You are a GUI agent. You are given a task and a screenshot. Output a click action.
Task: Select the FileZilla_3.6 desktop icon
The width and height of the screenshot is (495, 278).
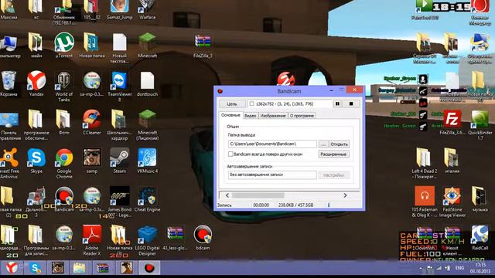(x=452, y=122)
